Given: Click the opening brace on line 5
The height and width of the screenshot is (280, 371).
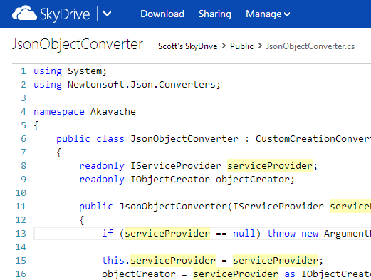Looking at the screenshot, I should point(36,125).
